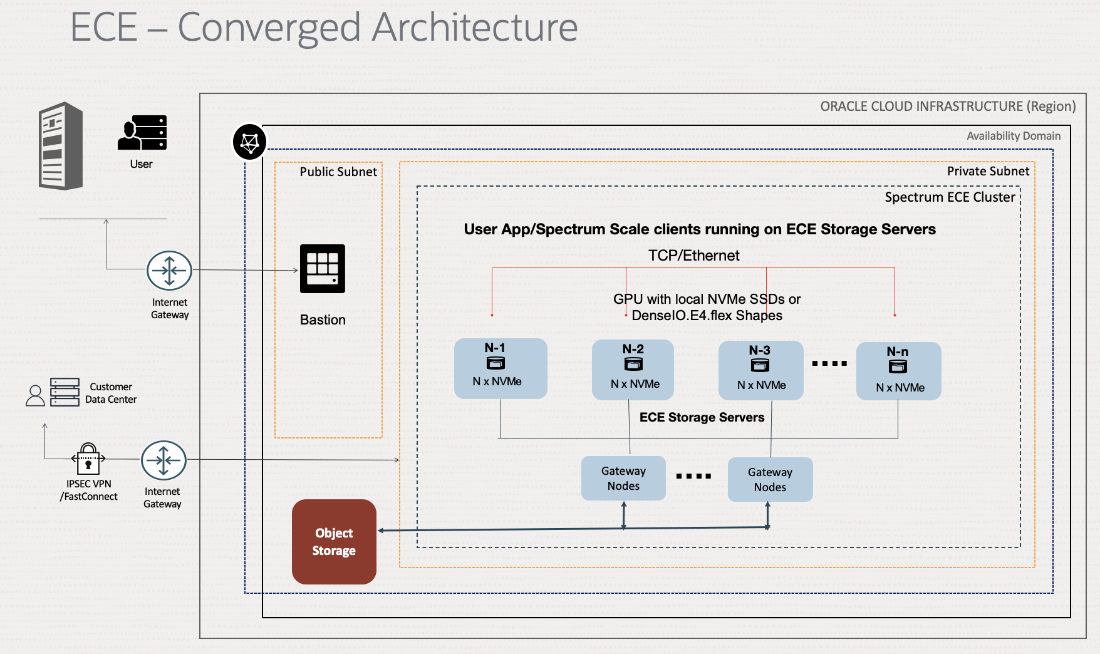Select the dark circular node icon on Availability Domain
The width and height of the screenshot is (1100, 654).
249,142
